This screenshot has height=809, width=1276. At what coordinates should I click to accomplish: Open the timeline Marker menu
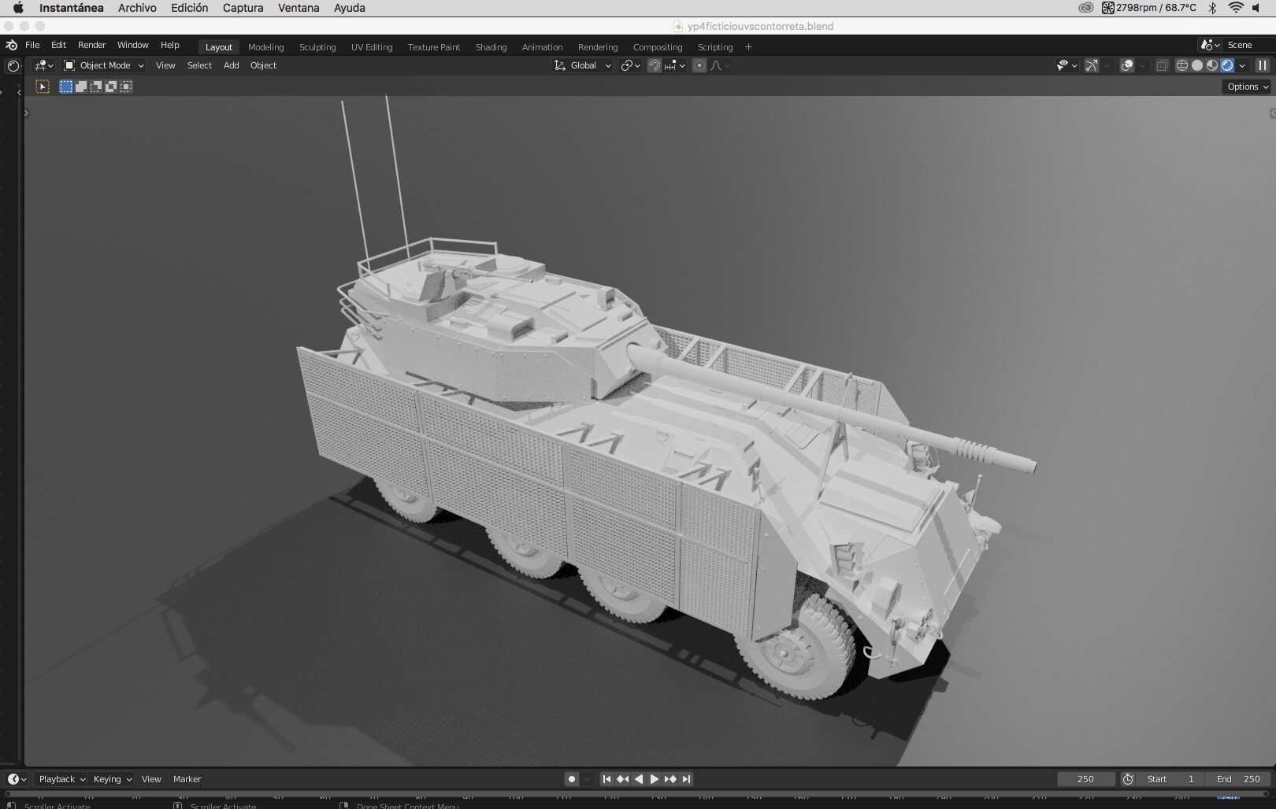187,779
